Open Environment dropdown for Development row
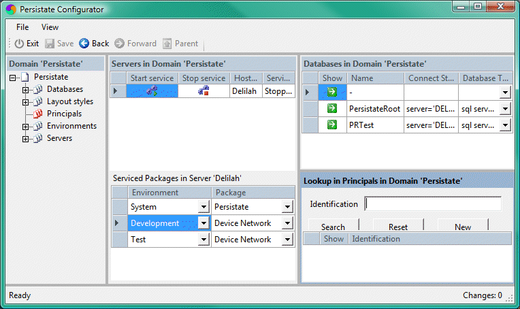The height and width of the screenshot is (309, 520). tap(203, 223)
